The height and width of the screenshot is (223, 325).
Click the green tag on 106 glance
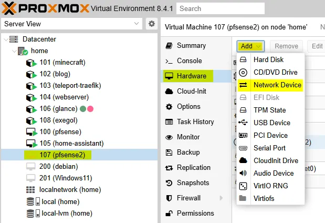coord(83,109)
